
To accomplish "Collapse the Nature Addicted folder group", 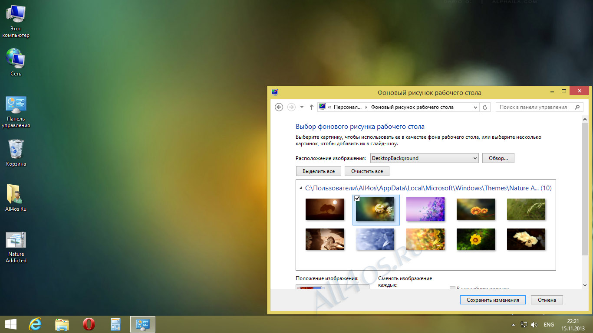I will (x=301, y=188).
